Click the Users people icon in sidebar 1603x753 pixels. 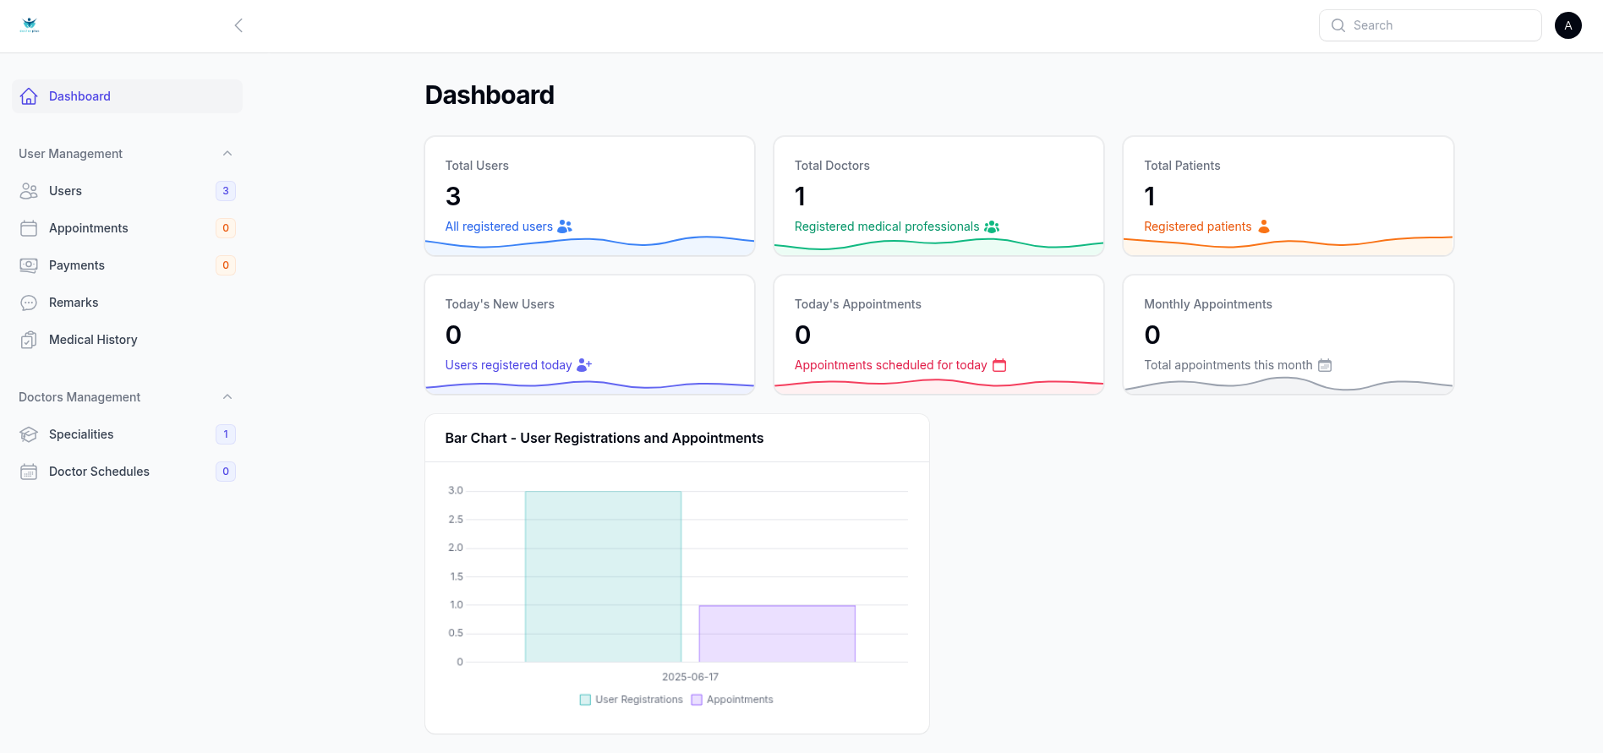(x=29, y=191)
